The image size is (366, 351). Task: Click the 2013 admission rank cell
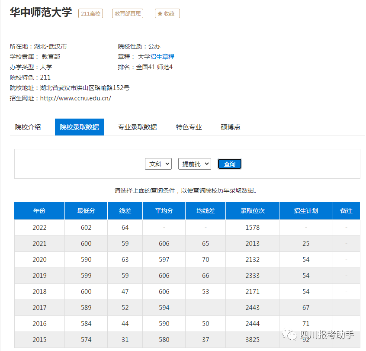tap(253, 244)
